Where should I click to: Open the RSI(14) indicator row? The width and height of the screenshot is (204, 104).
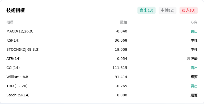102,40
